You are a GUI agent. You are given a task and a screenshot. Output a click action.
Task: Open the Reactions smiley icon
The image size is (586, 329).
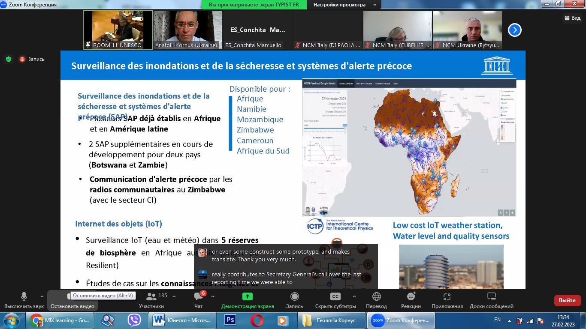point(411,297)
